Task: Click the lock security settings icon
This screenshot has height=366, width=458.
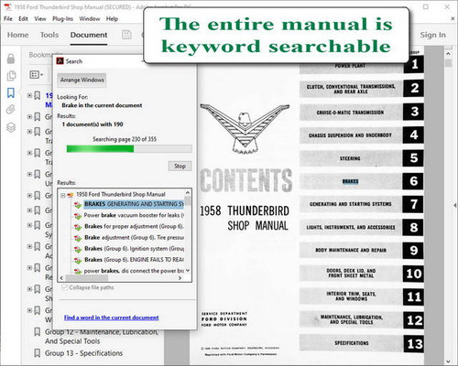Action: [11, 59]
